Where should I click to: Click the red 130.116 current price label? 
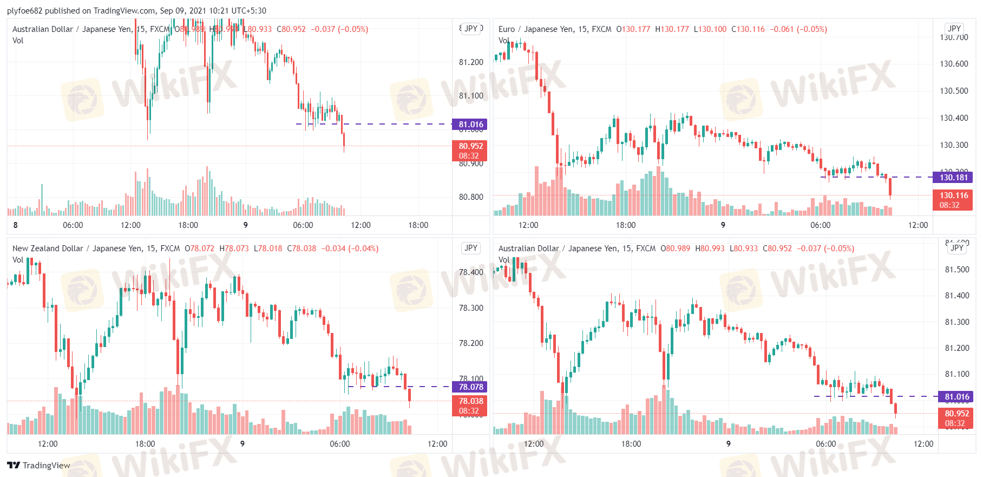tap(953, 195)
